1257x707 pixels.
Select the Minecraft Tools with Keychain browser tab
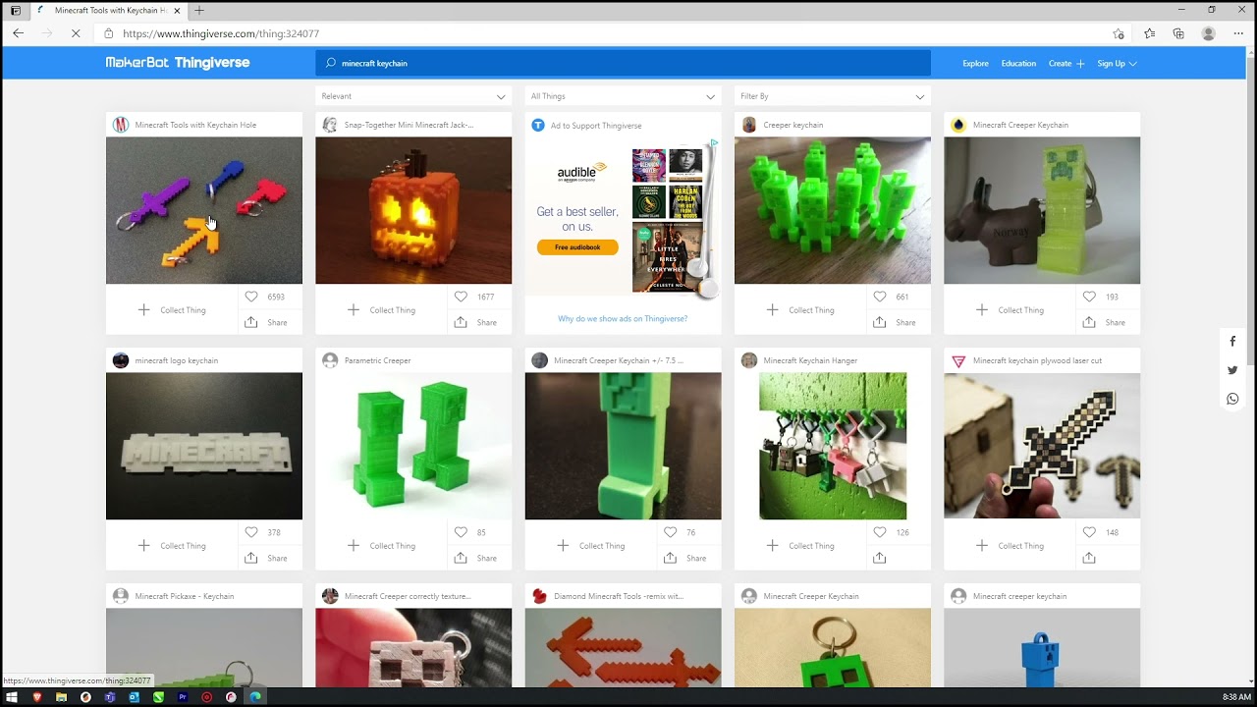108,10
